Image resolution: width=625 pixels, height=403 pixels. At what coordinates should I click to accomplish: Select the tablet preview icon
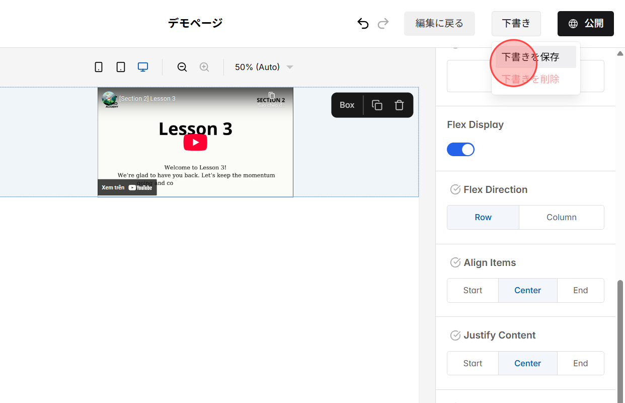(x=120, y=66)
